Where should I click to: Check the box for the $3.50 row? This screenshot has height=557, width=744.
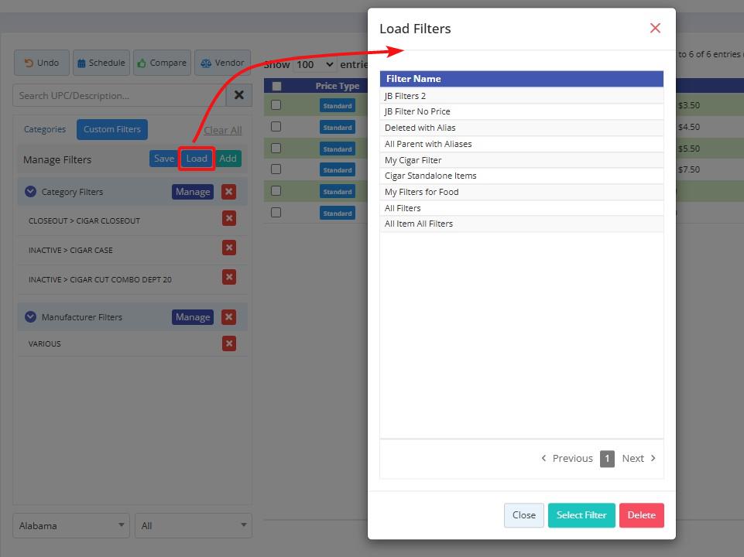coord(276,104)
